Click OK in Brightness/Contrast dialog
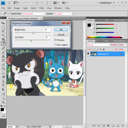Image resolution: width=128 pixels, height=128 pixels. point(61,30)
